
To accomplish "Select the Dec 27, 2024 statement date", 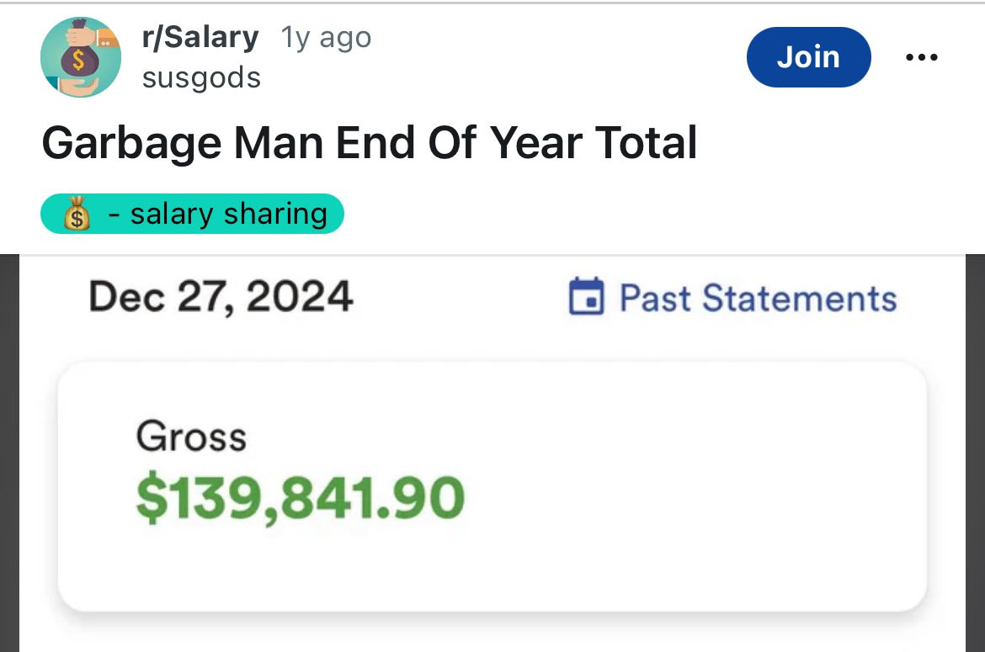I will pos(221,296).
